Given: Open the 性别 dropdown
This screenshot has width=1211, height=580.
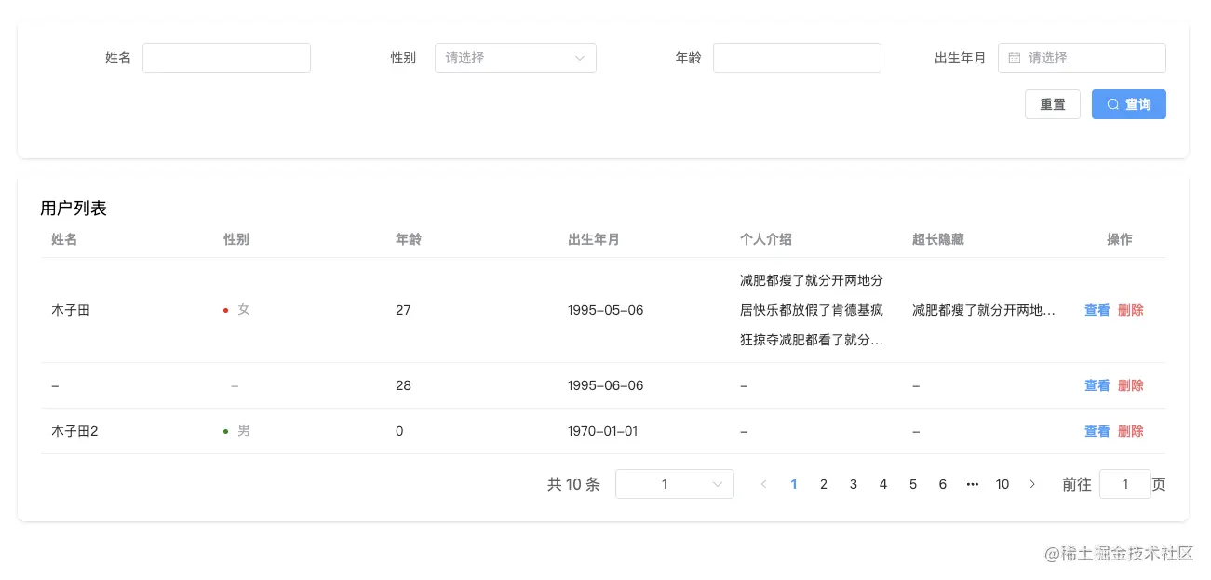Looking at the screenshot, I should click(x=516, y=58).
